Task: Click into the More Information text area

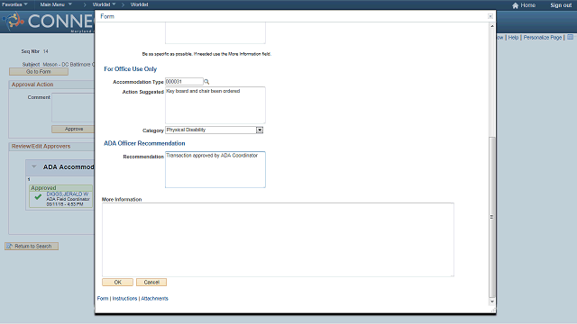Action: point(278,239)
